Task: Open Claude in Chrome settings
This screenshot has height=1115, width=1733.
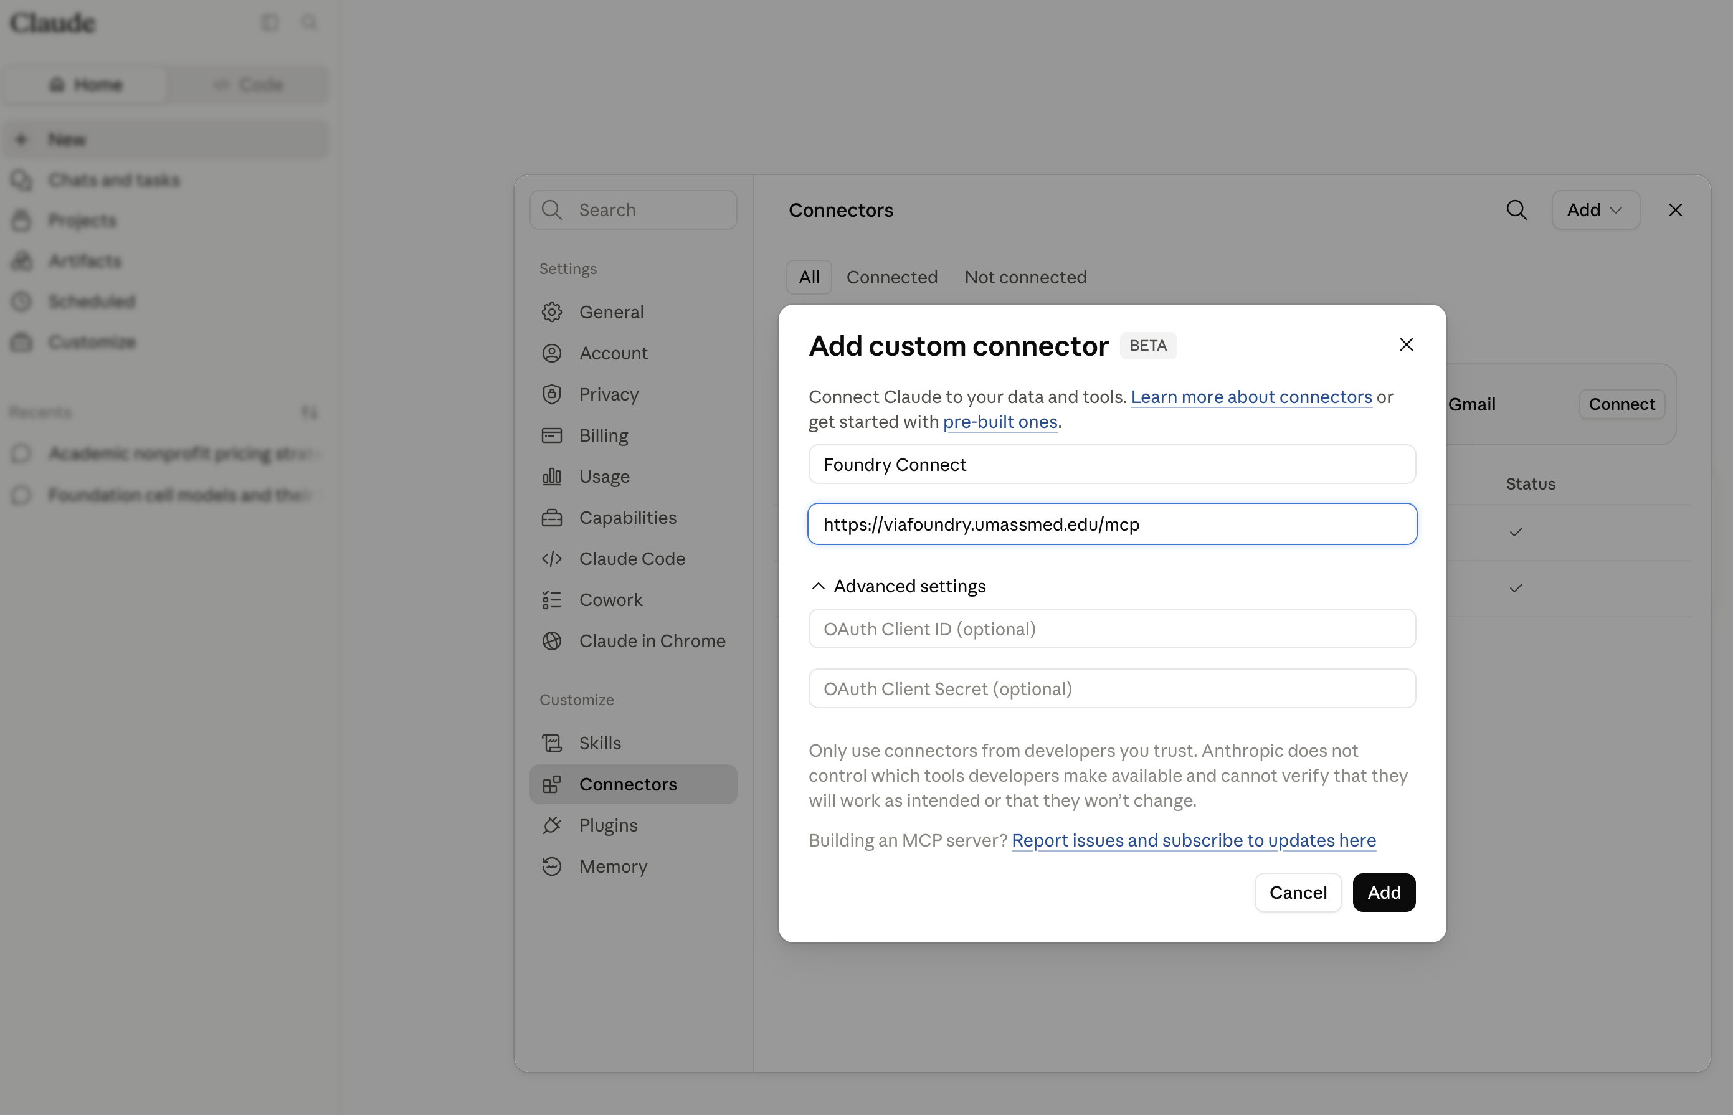Action: [x=633, y=641]
